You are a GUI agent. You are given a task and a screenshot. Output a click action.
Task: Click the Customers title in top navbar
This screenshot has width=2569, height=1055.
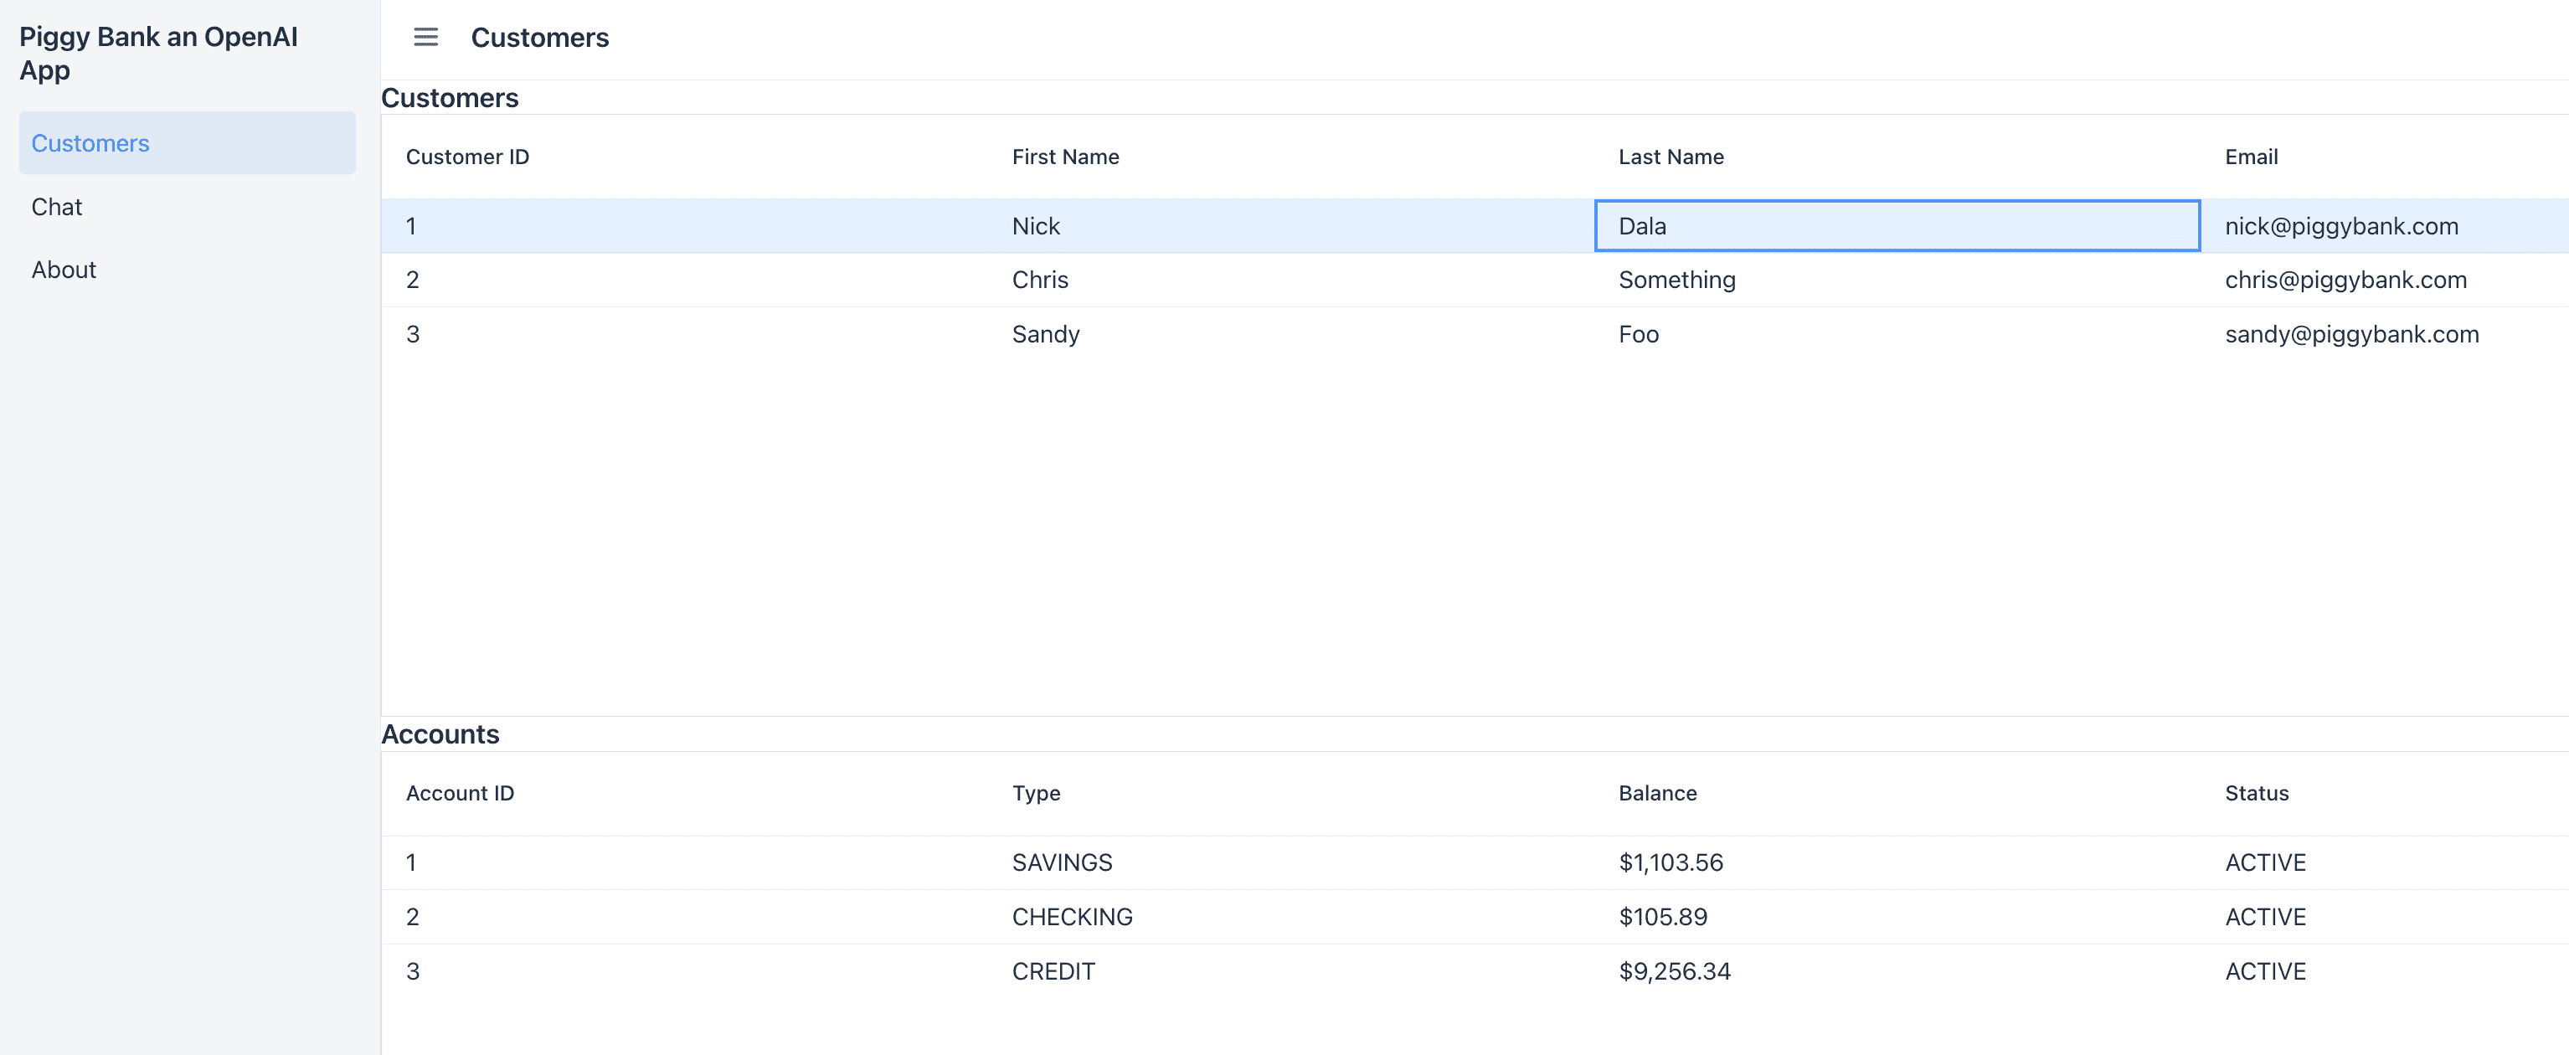[x=539, y=37]
